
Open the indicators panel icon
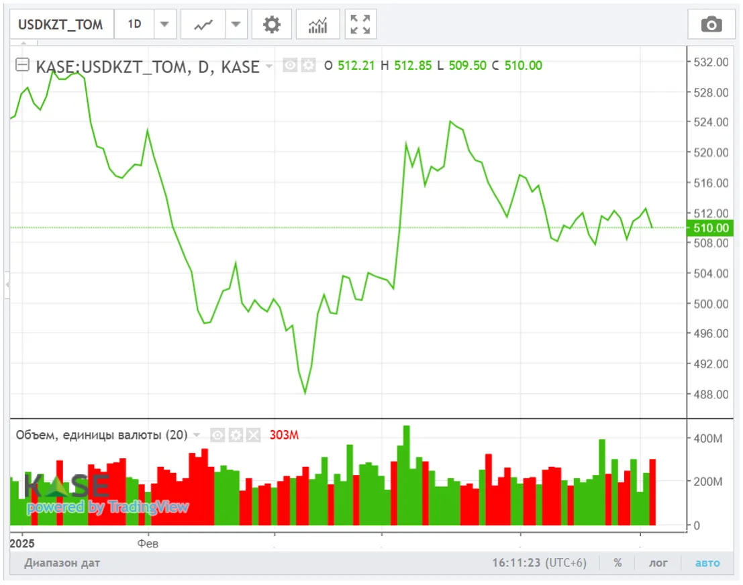tap(317, 25)
